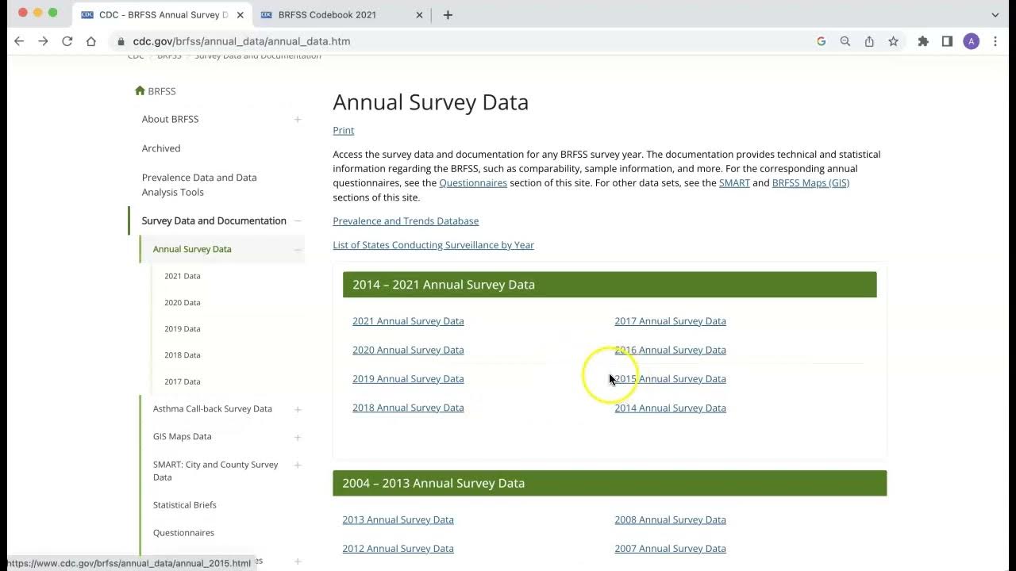Viewport: 1016px width, 571px height.
Task: Click the browser back arrow
Action: click(19, 41)
